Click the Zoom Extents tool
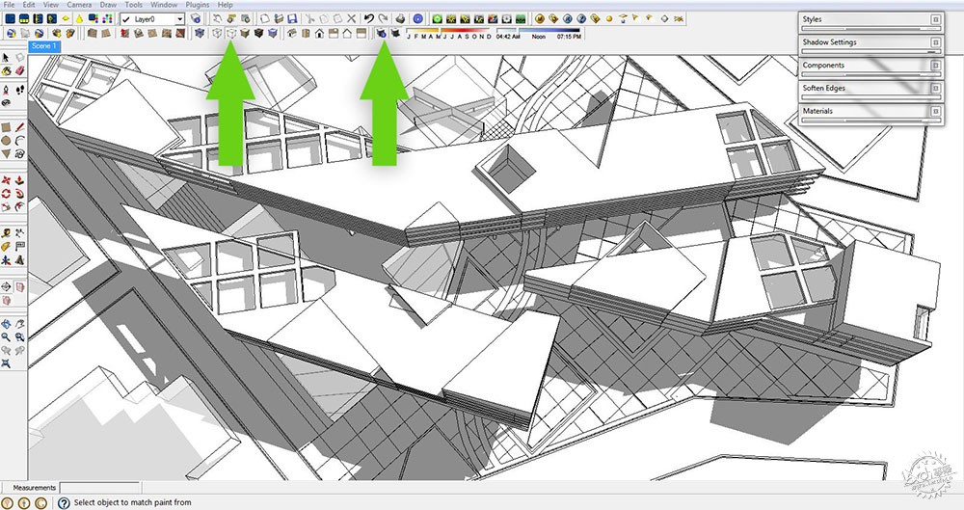Screen dimensions: 964x510 (x=6, y=362)
